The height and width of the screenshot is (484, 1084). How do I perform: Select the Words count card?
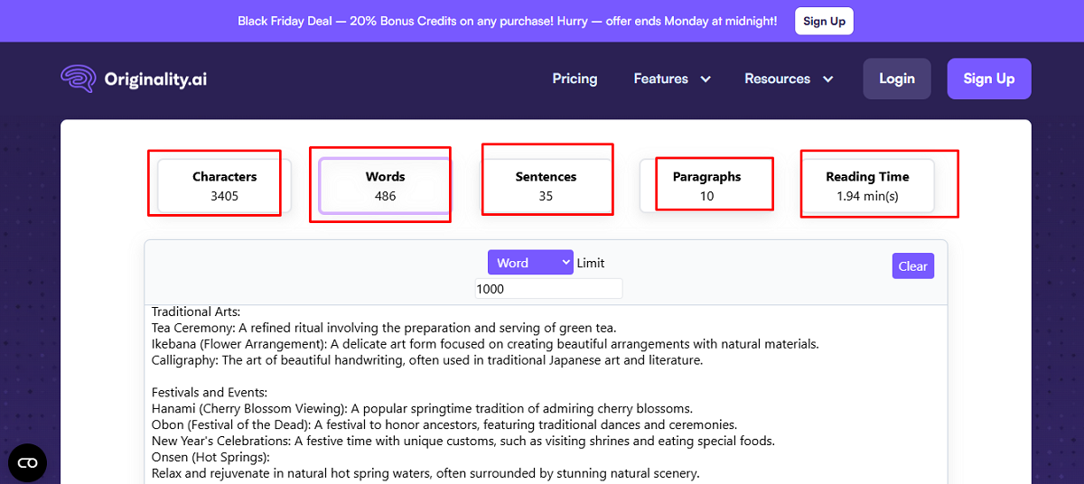coord(385,186)
